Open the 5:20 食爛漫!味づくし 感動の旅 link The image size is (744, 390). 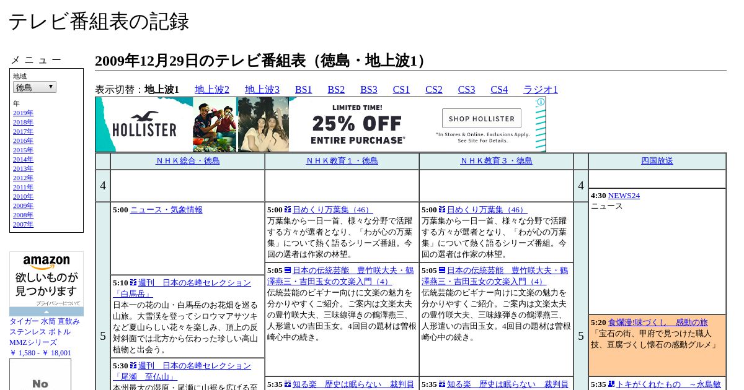(x=658, y=323)
